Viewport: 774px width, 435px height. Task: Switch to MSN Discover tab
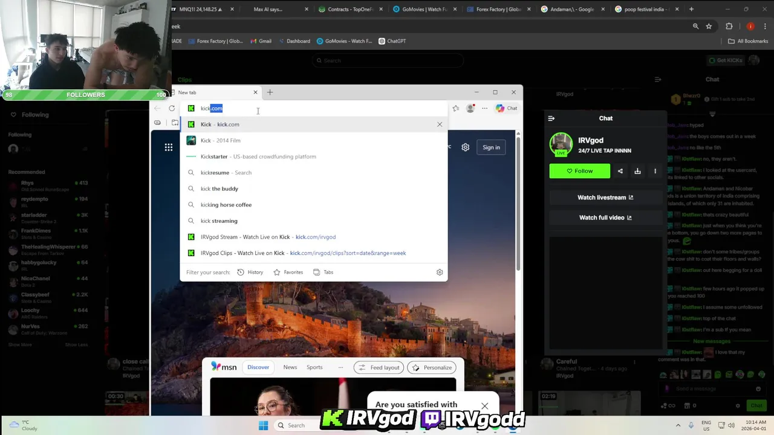pos(258,367)
